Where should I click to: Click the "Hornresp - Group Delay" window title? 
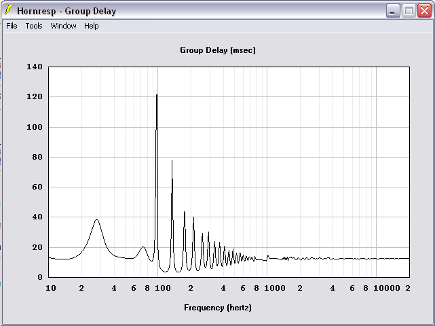[67, 11]
